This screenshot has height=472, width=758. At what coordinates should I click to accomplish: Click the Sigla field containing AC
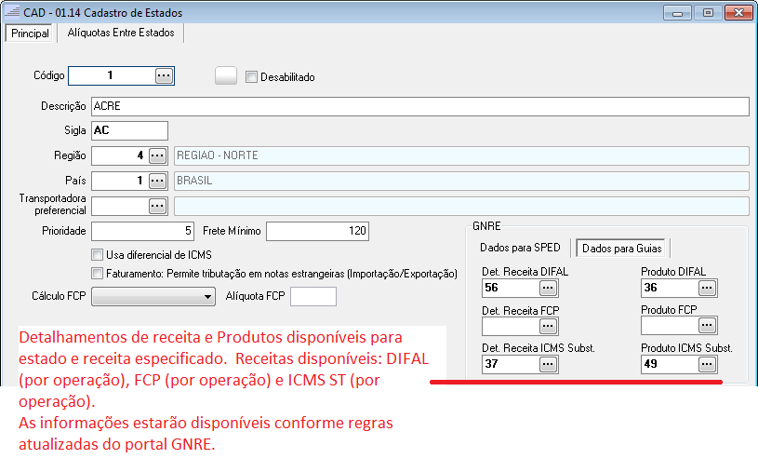pos(129,130)
